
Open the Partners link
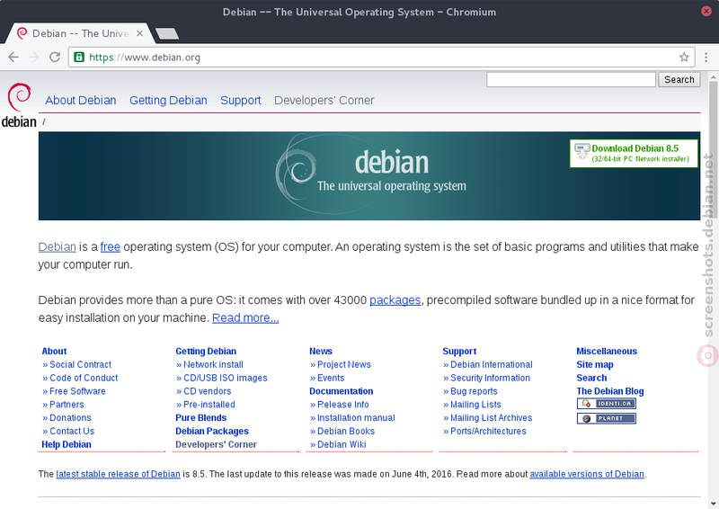[67, 405]
